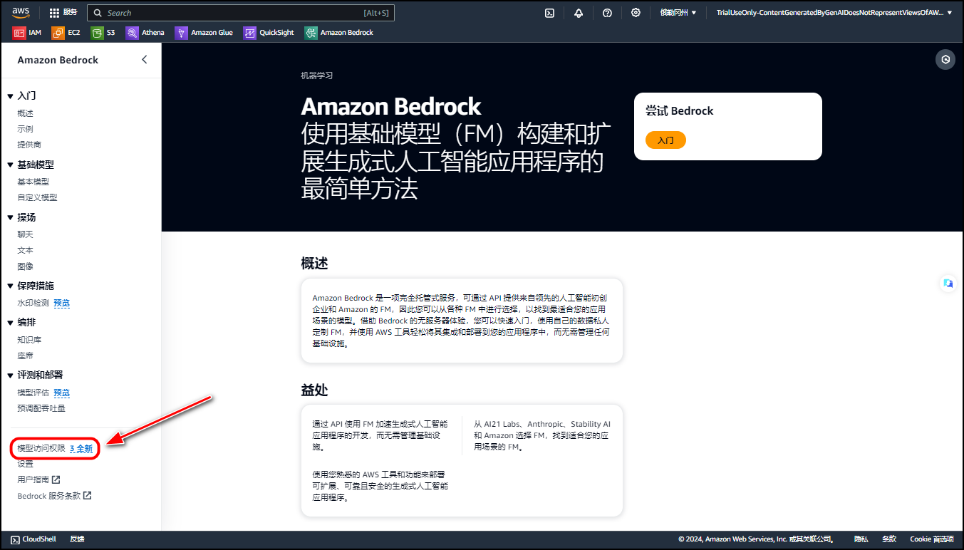Open the help question mark menu
This screenshot has height=550, width=964.
607,13
